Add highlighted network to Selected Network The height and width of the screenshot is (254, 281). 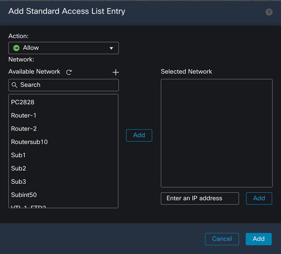[139, 135]
